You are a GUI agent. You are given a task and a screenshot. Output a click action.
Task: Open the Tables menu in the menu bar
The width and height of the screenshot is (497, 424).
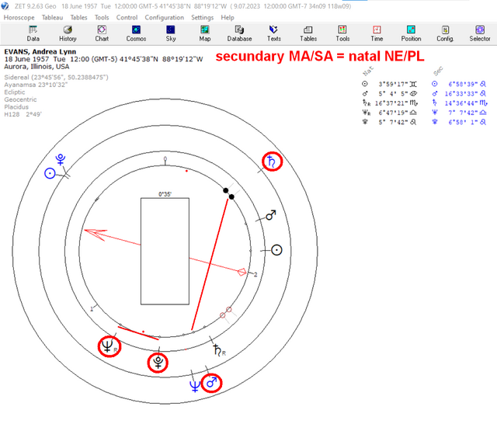78,17
